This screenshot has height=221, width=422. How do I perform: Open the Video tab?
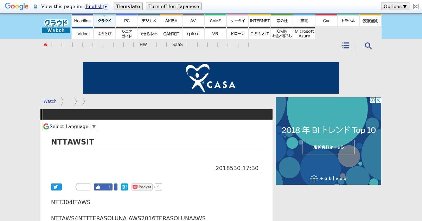[82, 33]
